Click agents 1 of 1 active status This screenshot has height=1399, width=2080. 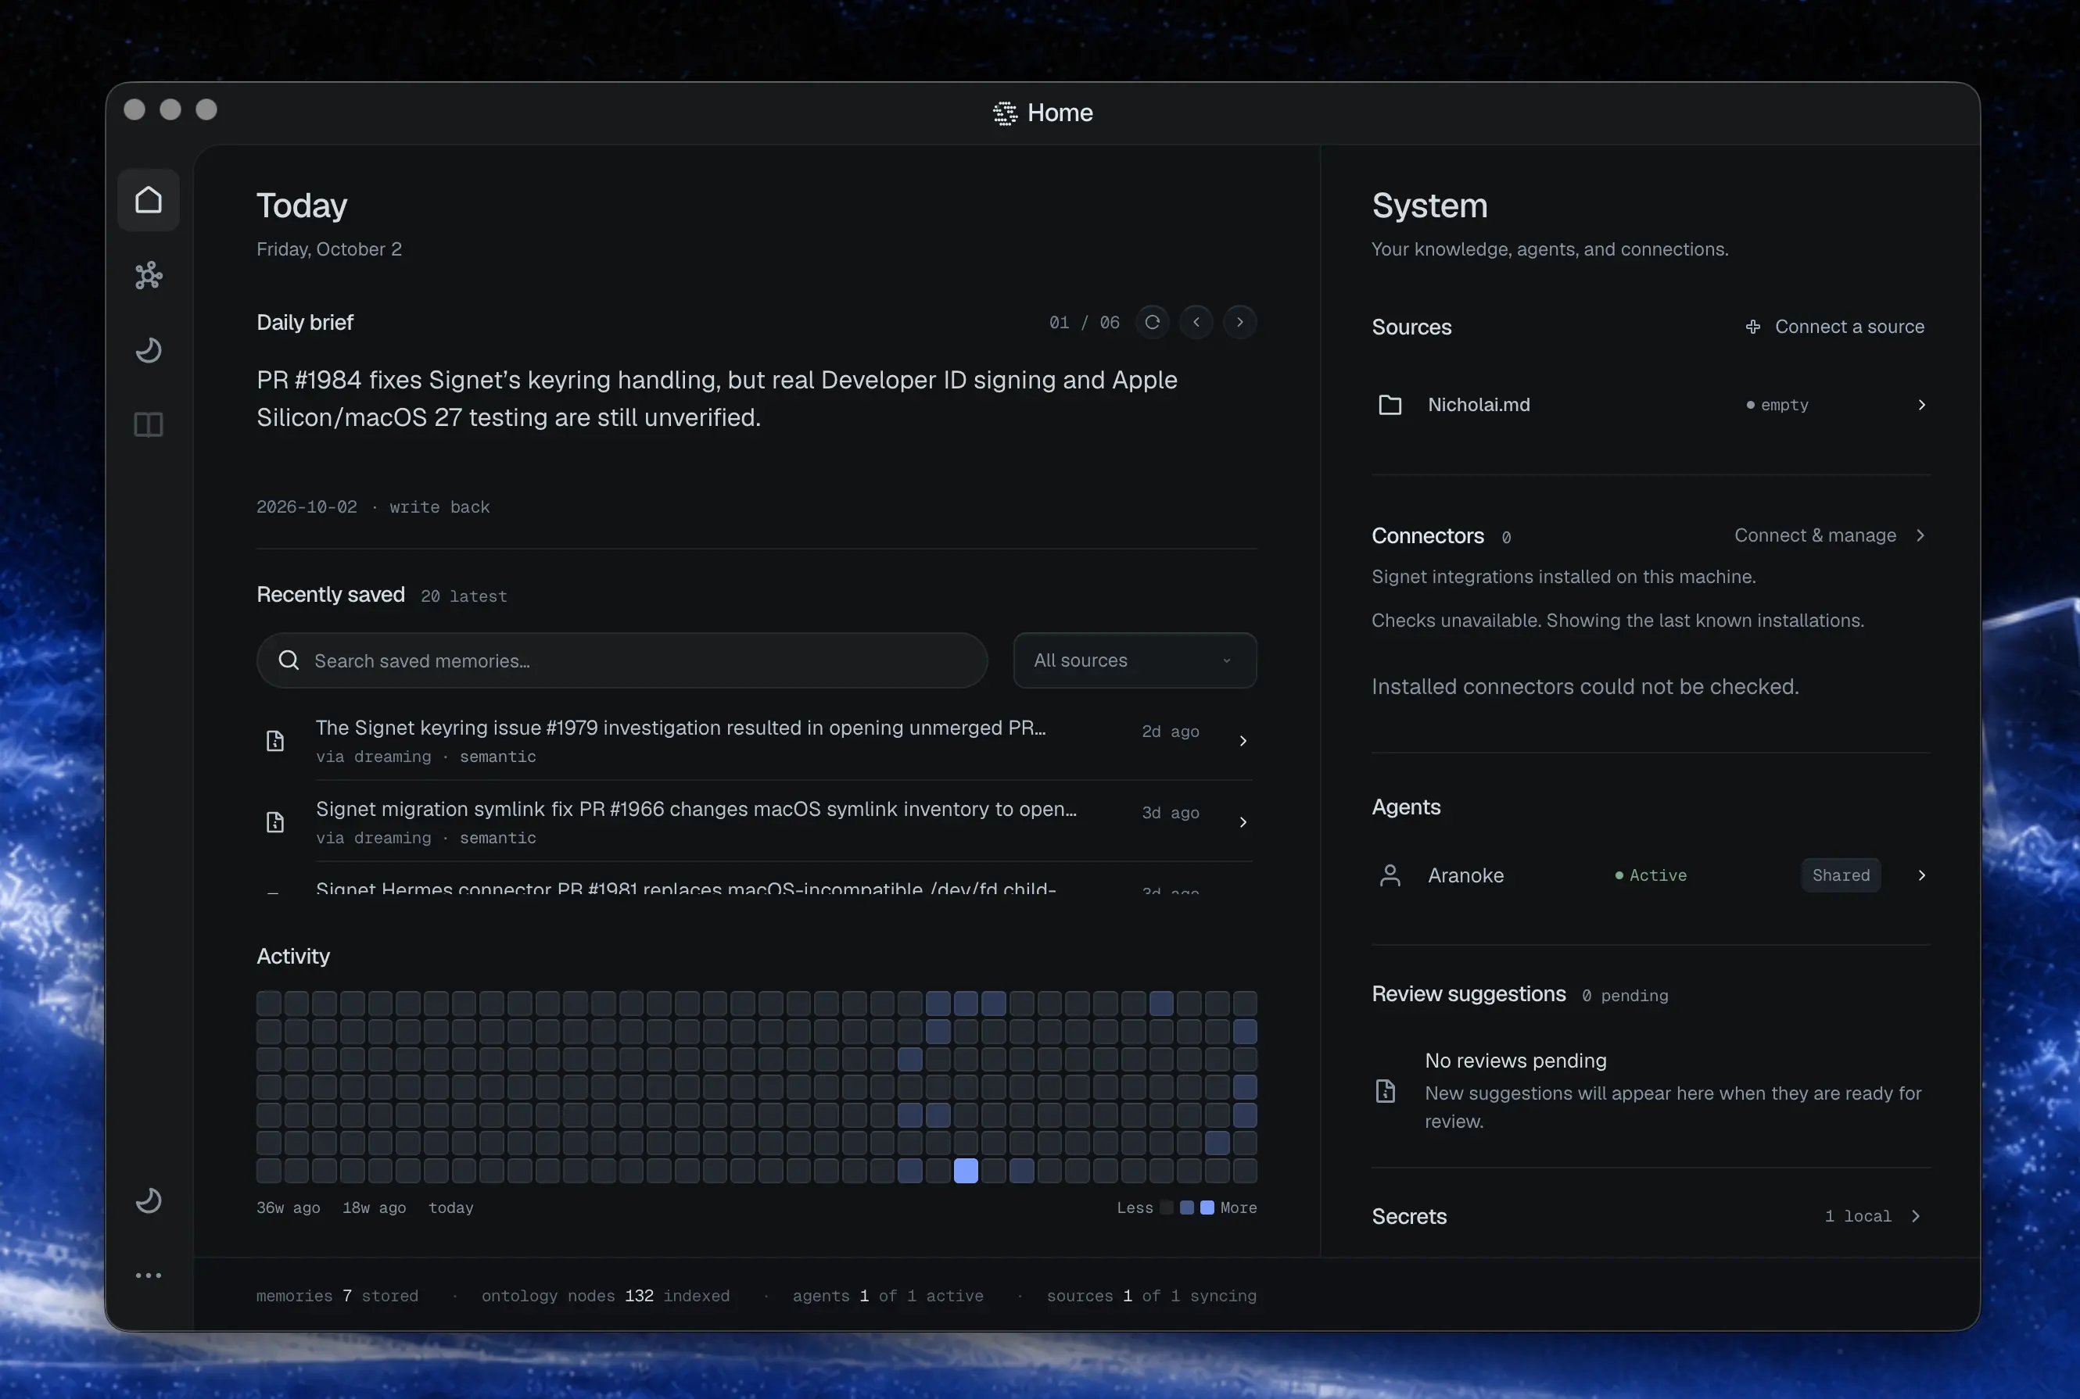(888, 1296)
